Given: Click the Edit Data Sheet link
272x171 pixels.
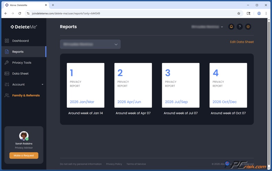Looking at the screenshot, I should [x=242, y=42].
